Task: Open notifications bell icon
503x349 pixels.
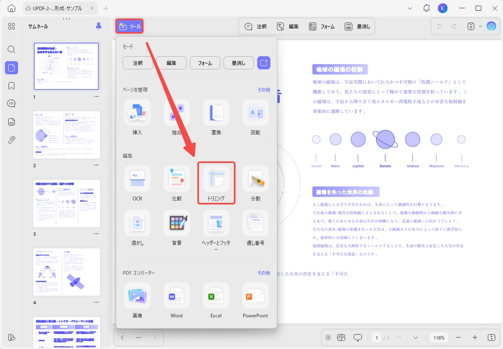Action: tap(427, 8)
